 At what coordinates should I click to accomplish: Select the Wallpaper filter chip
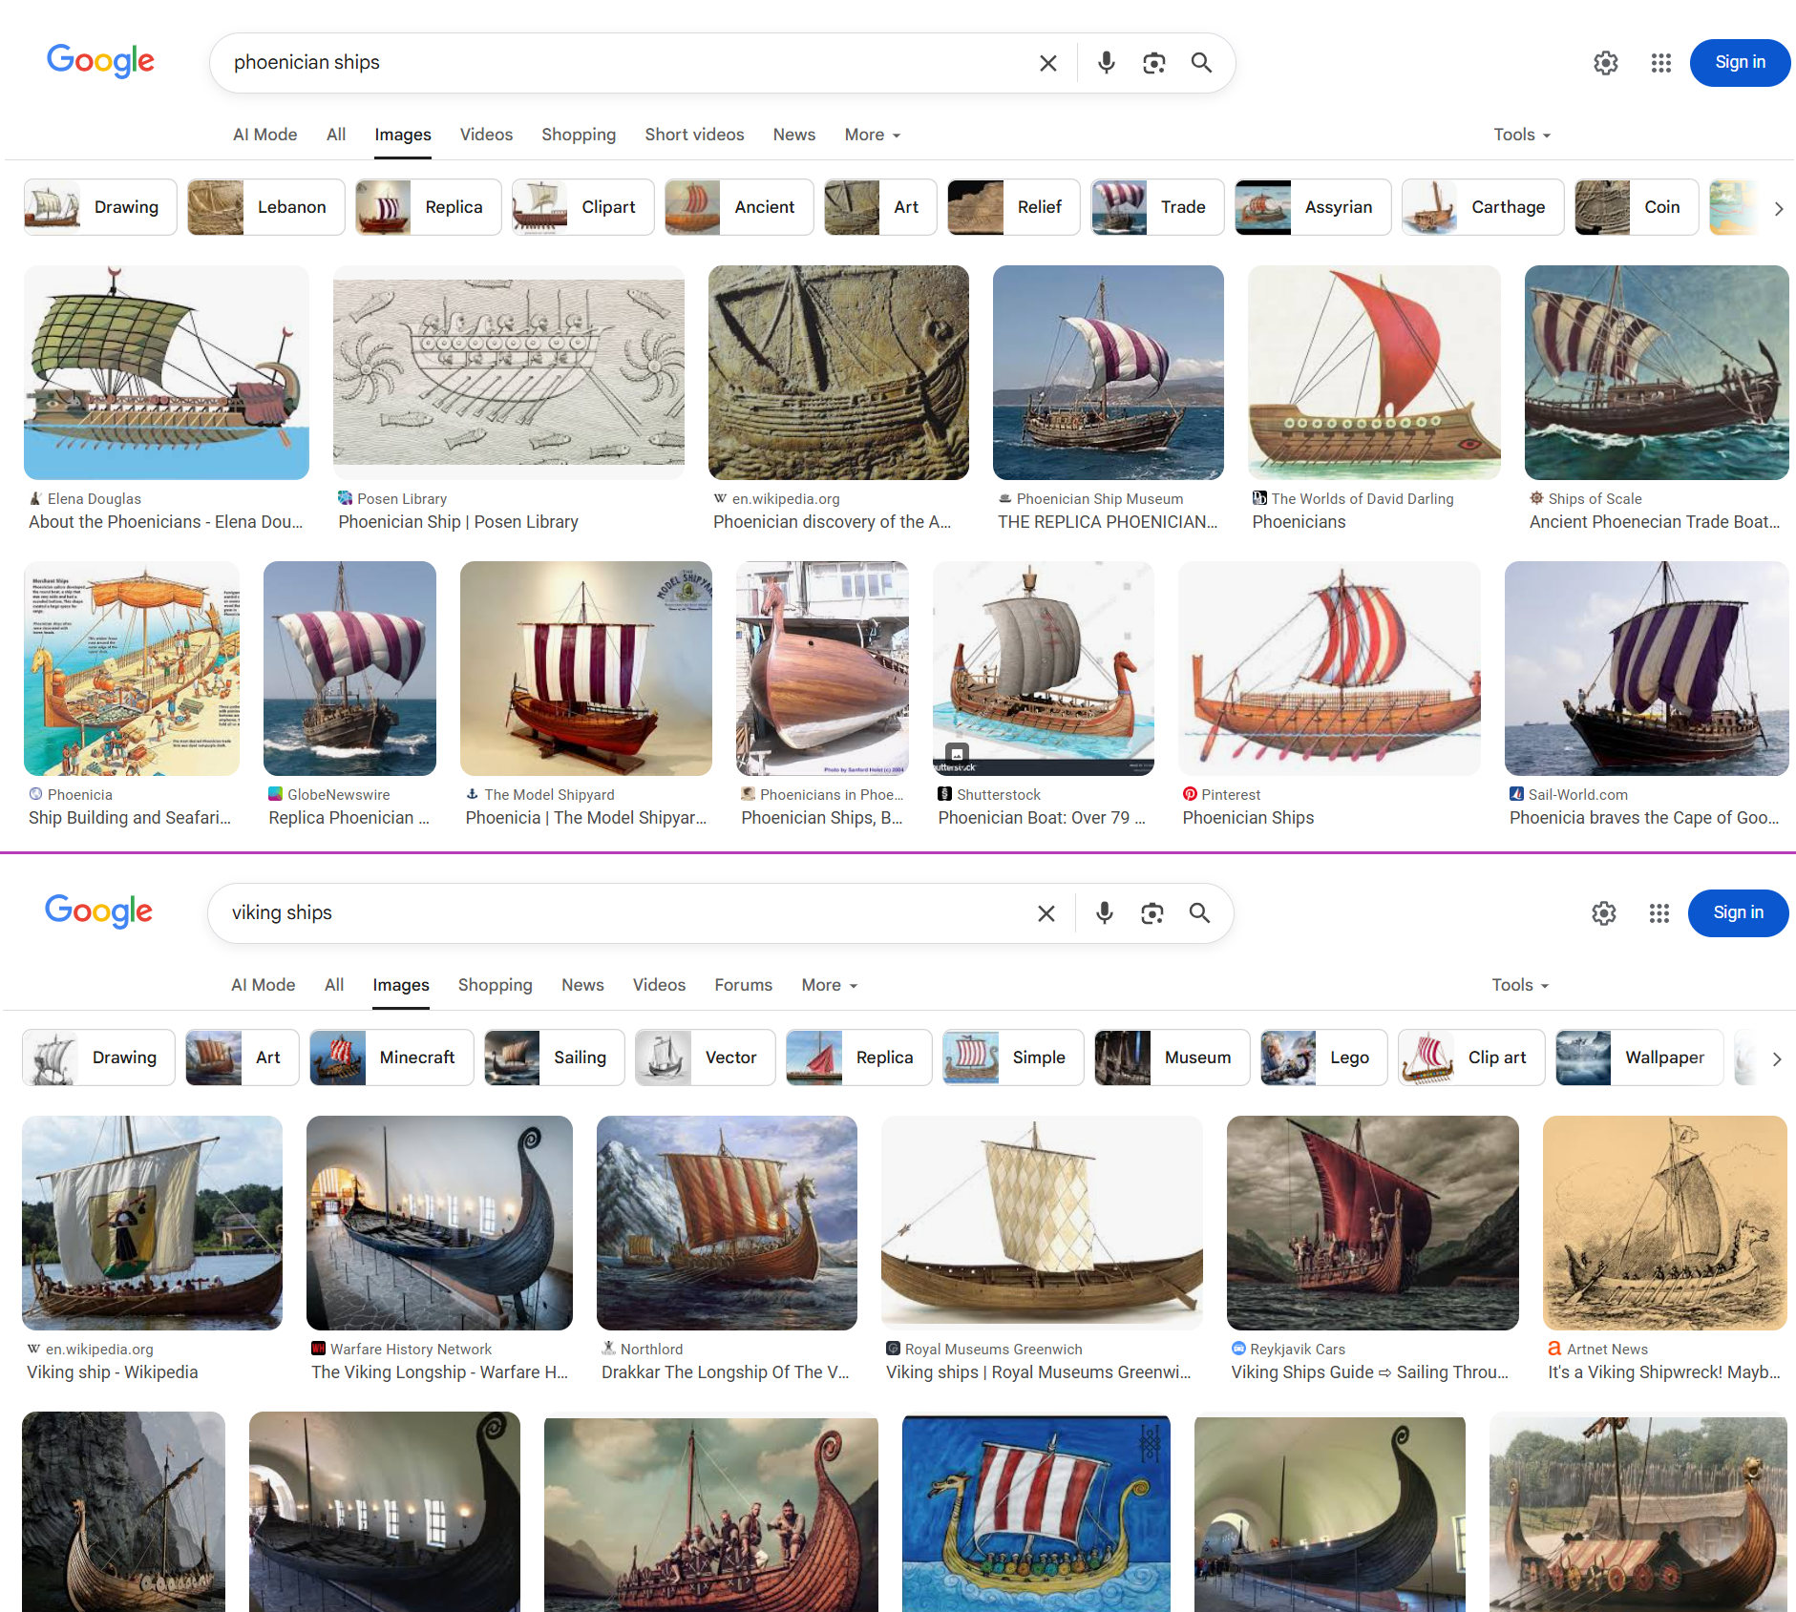[1638, 1057]
